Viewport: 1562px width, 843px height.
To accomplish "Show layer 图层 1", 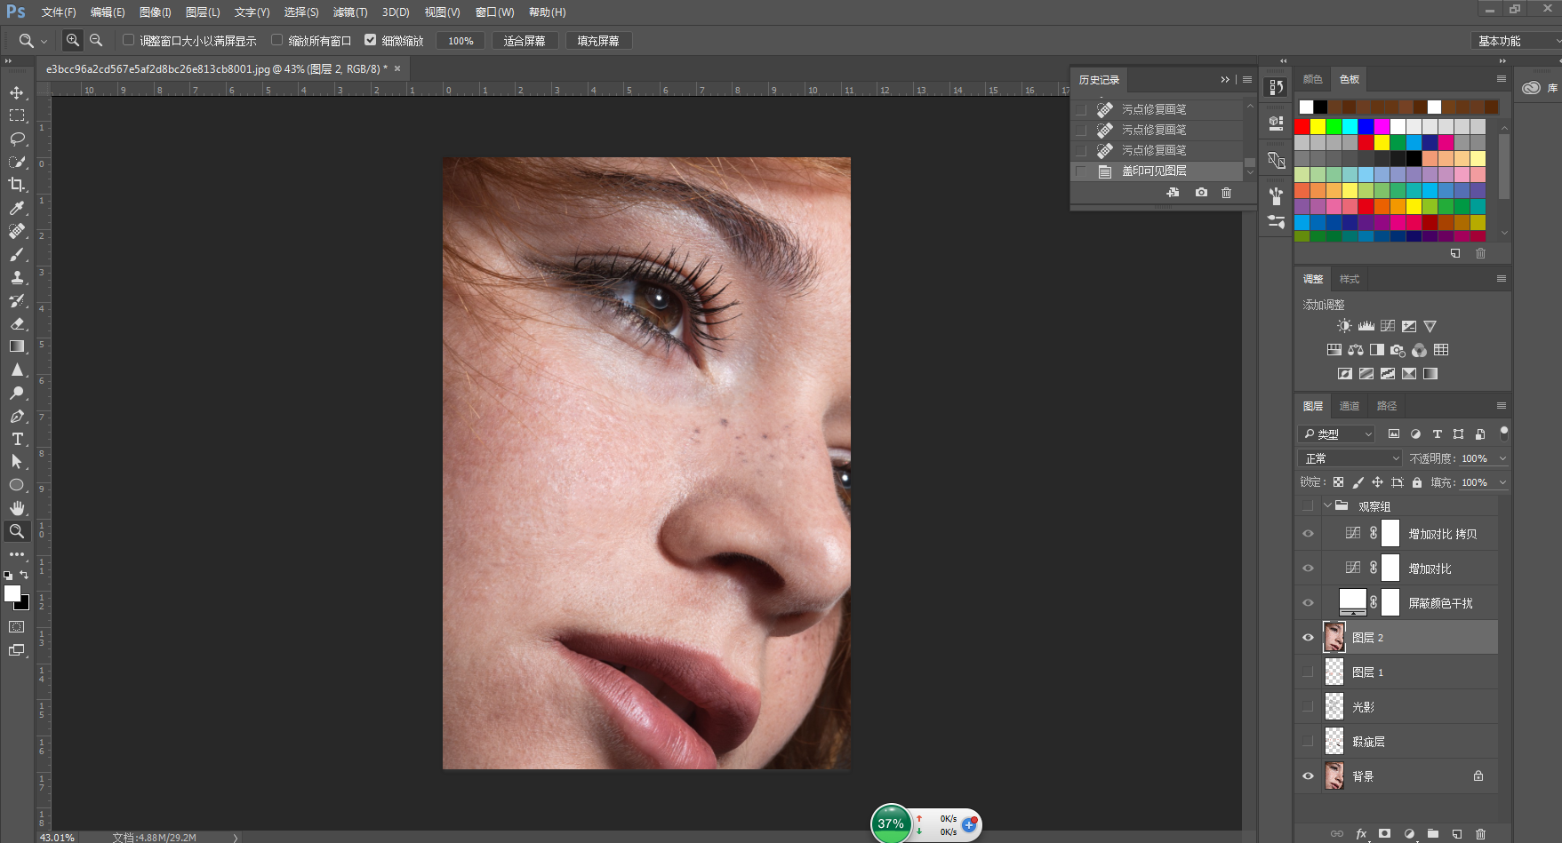I will tap(1308, 672).
